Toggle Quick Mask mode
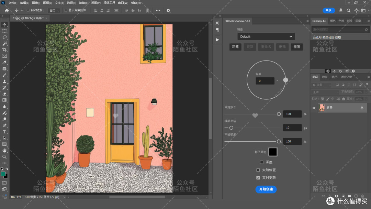Image resolution: width=371 pixels, height=209 pixels. coord(4,183)
